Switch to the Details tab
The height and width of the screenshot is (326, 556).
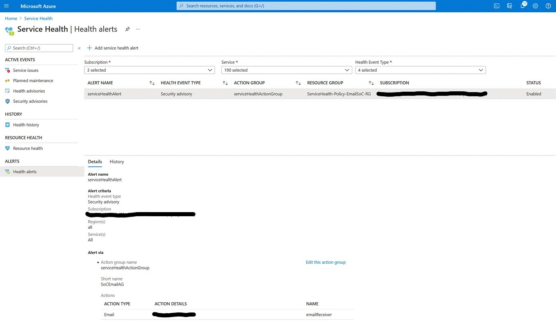click(95, 162)
